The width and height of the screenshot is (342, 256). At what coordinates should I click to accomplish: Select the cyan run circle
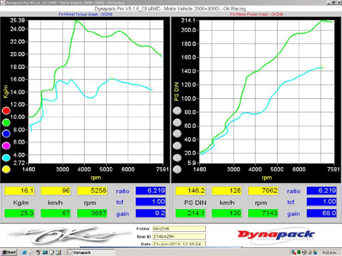click(x=6, y=158)
